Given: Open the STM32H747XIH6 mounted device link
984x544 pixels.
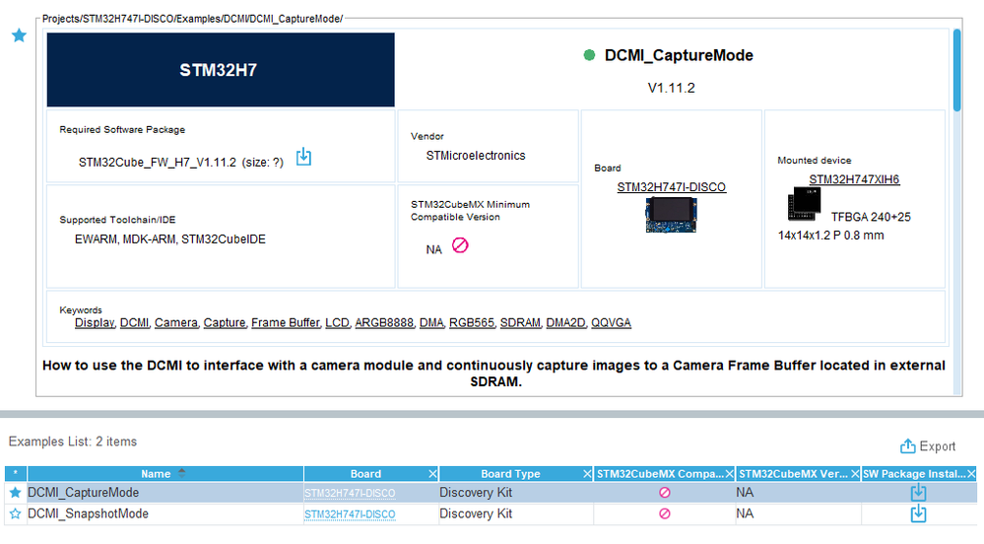Looking at the screenshot, I should point(854,179).
